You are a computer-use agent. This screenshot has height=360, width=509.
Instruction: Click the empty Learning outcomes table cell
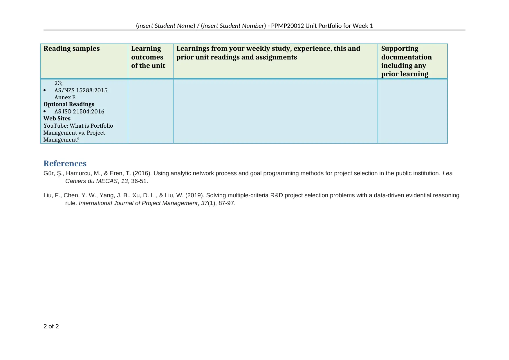tap(151, 111)
